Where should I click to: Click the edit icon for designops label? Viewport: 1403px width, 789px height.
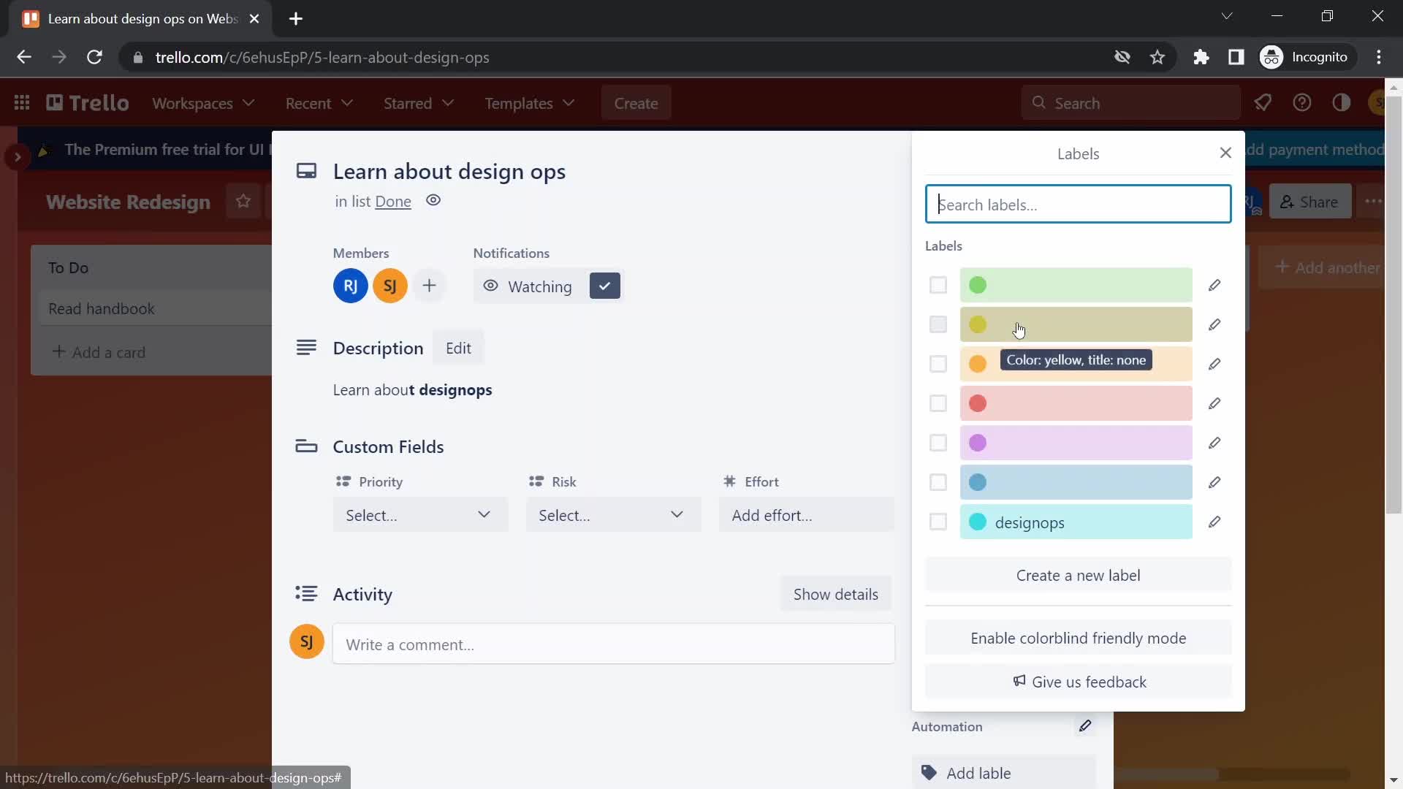click(1214, 521)
